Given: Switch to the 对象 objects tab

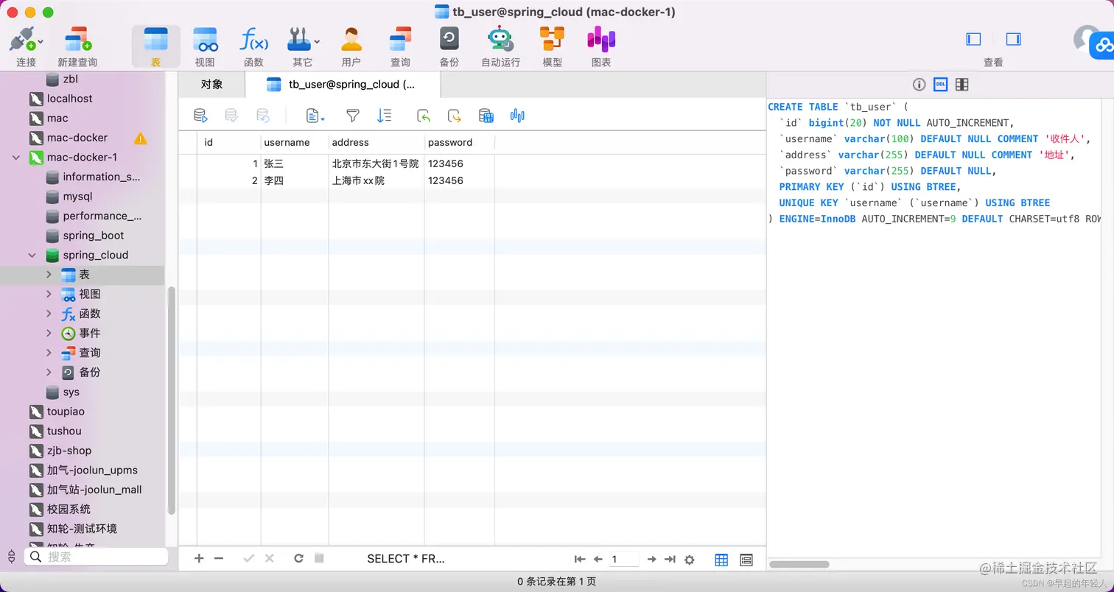Looking at the screenshot, I should [211, 85].
